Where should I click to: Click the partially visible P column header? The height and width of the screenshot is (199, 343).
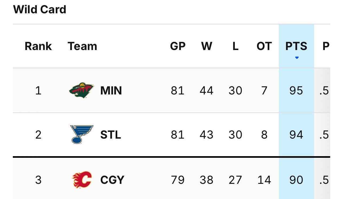coord(326,46)
